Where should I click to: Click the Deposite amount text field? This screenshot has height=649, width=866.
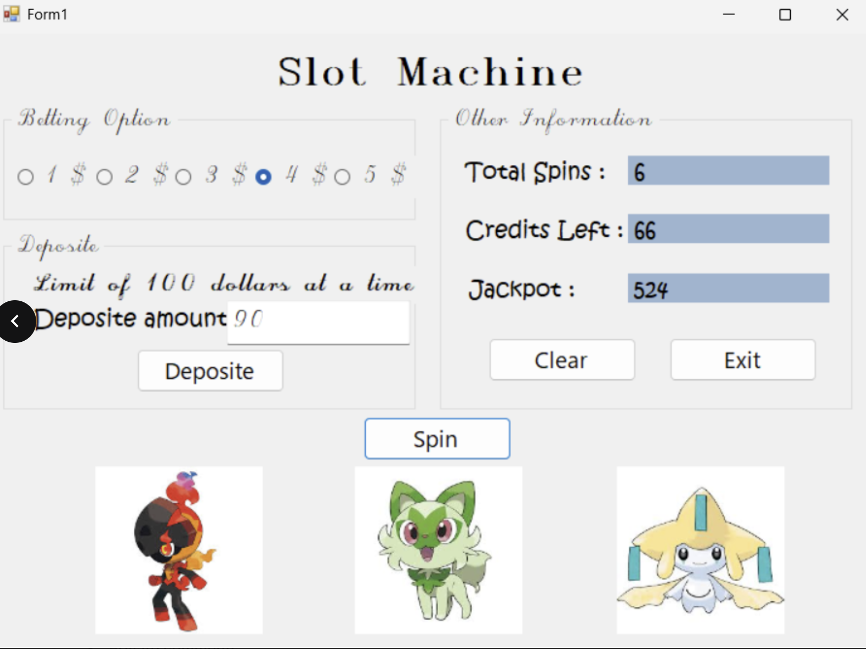(318, 322)
